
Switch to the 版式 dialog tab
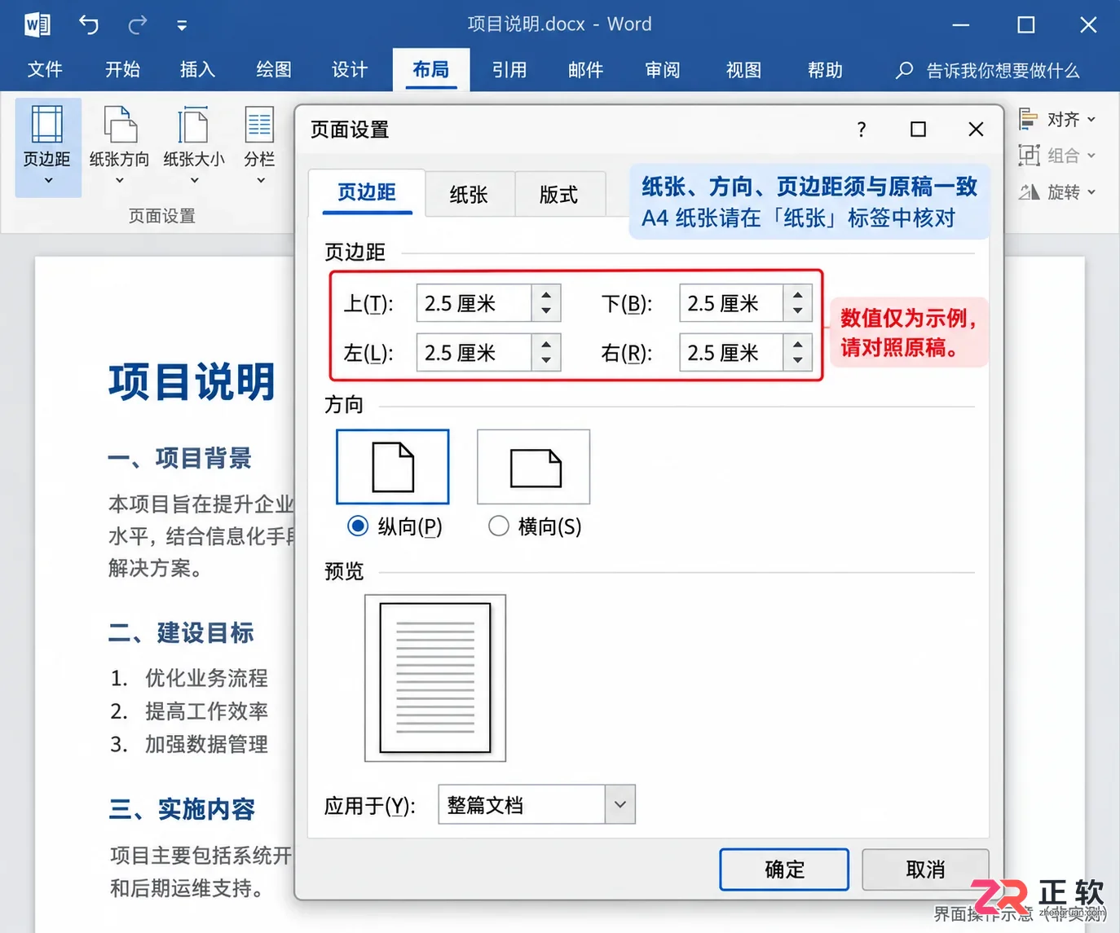(558, 194)
